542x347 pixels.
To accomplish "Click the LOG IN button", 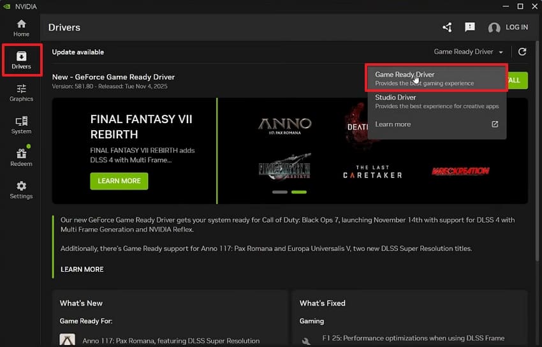I will tap(516, 27).
